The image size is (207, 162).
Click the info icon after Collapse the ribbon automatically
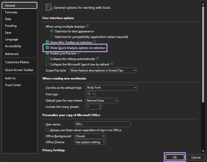pyautogui.click(x=97, y=59)
